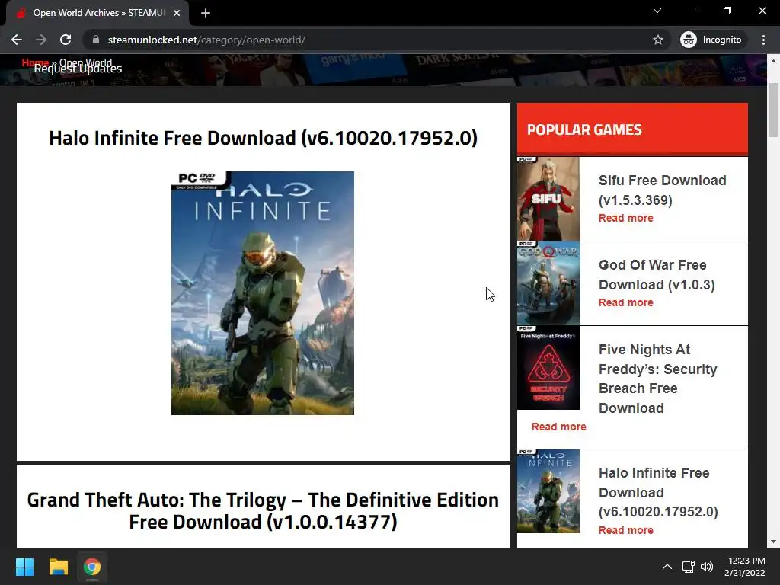Open Sifu Free Download sidebar title
Viewport: 780px width, 585px height.
coord(662,190)
